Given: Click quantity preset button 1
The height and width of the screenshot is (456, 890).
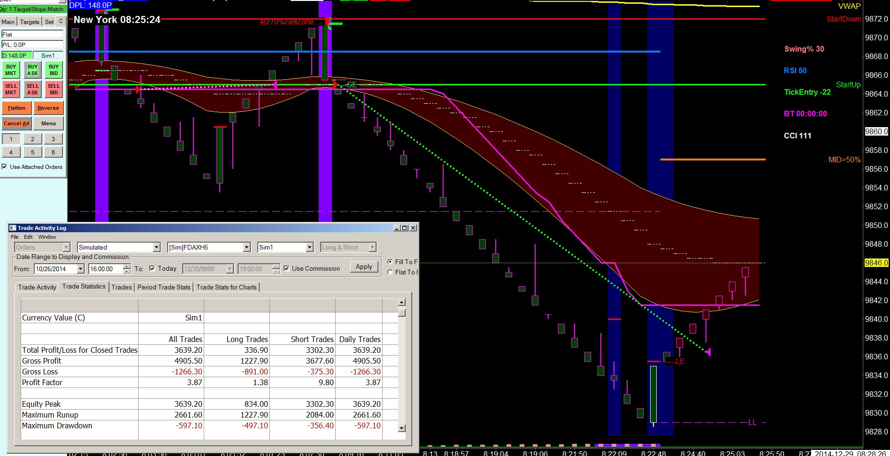Looking at the screenshot, I should point(11,139).
